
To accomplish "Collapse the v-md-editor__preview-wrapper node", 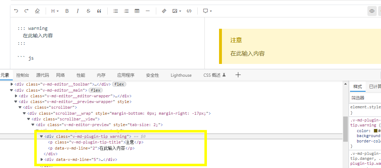I will [x=16, y=102].
